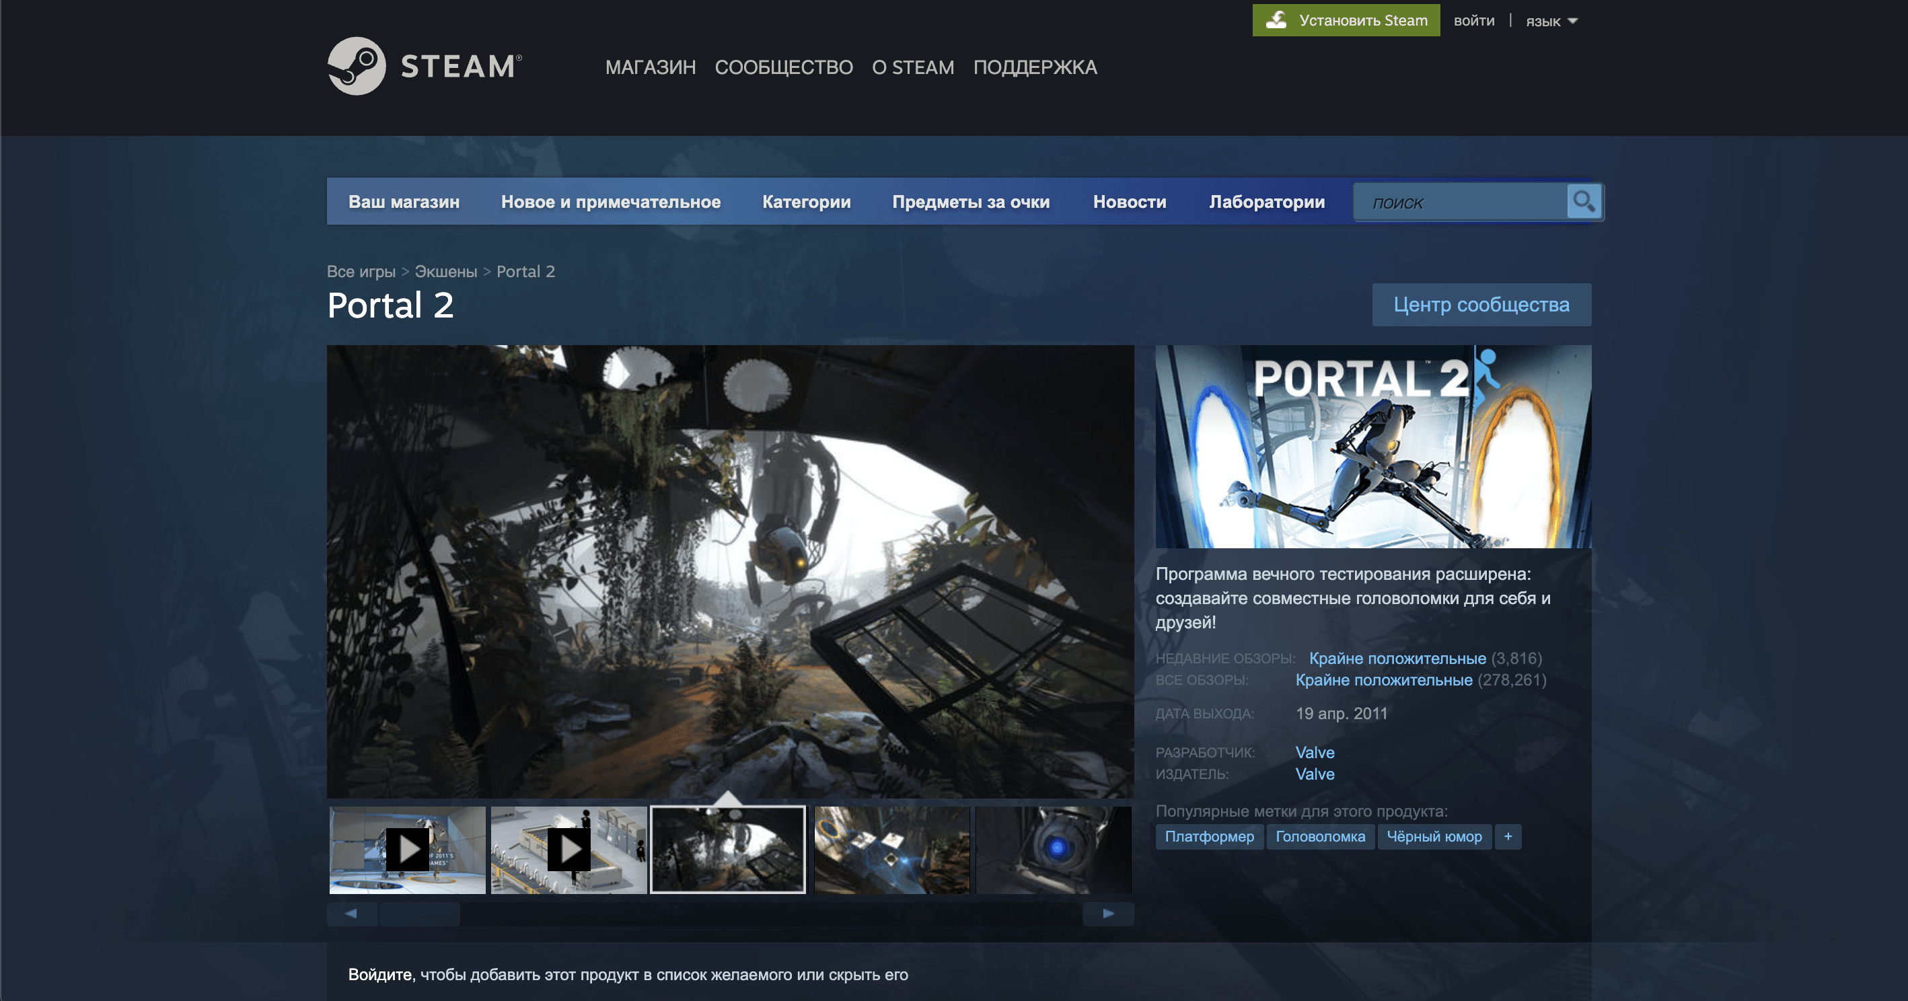The width and height of the screenshot is (1908, 1001).
Task: Open Предметы за очки tab
Action: [970, 201]
